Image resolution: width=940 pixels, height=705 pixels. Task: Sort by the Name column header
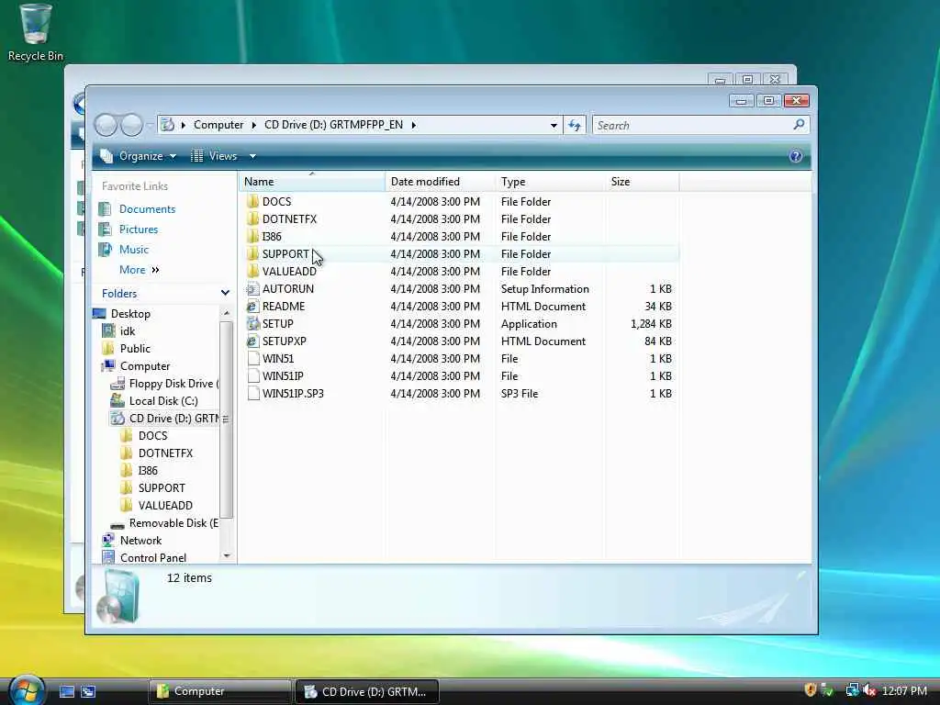[312, 182]
